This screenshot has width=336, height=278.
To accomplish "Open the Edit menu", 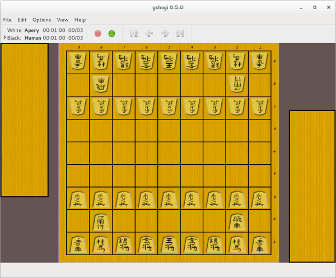I will [x=23, y=20].
